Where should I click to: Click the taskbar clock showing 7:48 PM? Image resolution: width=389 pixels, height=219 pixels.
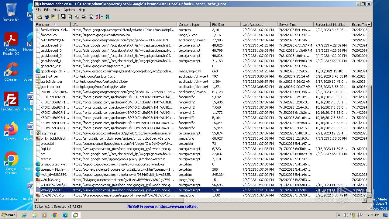(373, 215)
